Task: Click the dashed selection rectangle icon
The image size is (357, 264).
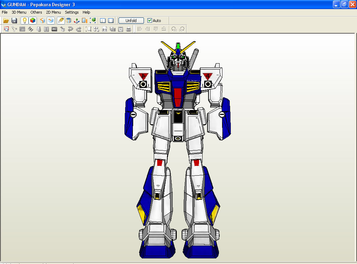Action: [x=89, y=29]
